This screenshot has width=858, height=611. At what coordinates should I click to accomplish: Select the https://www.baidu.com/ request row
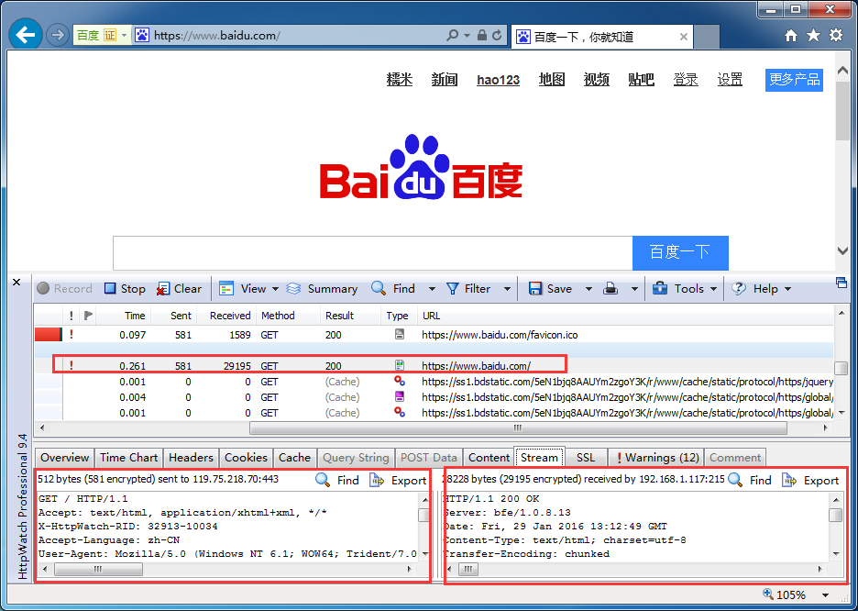click(434, 366)
